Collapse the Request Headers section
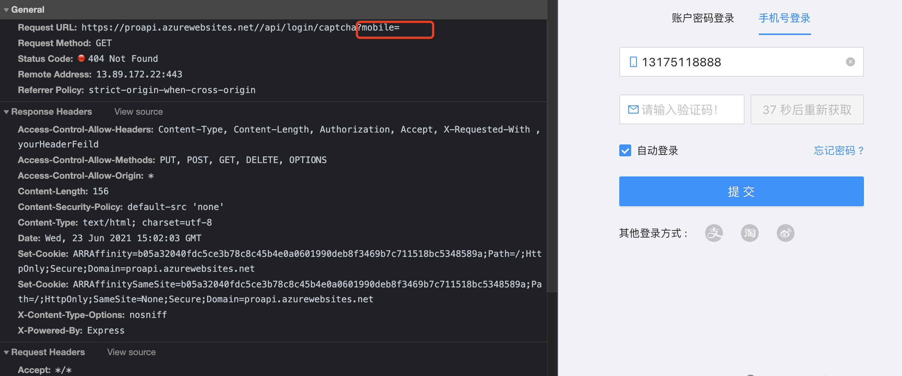The width and height of the screenshot is (902, 376). [5, 352]
